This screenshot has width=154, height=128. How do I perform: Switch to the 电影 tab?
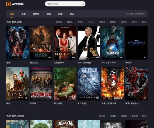pyautogui.click(x=23, y=14)
